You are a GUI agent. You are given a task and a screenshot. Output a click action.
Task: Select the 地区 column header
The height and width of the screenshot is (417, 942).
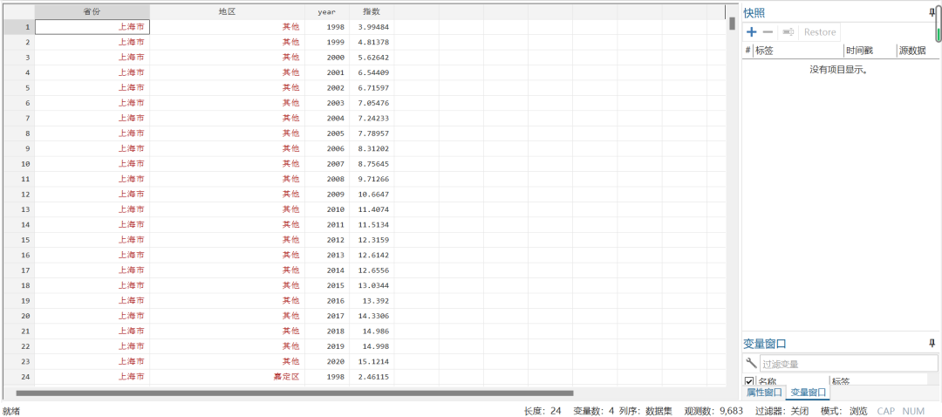coord(227,12)
